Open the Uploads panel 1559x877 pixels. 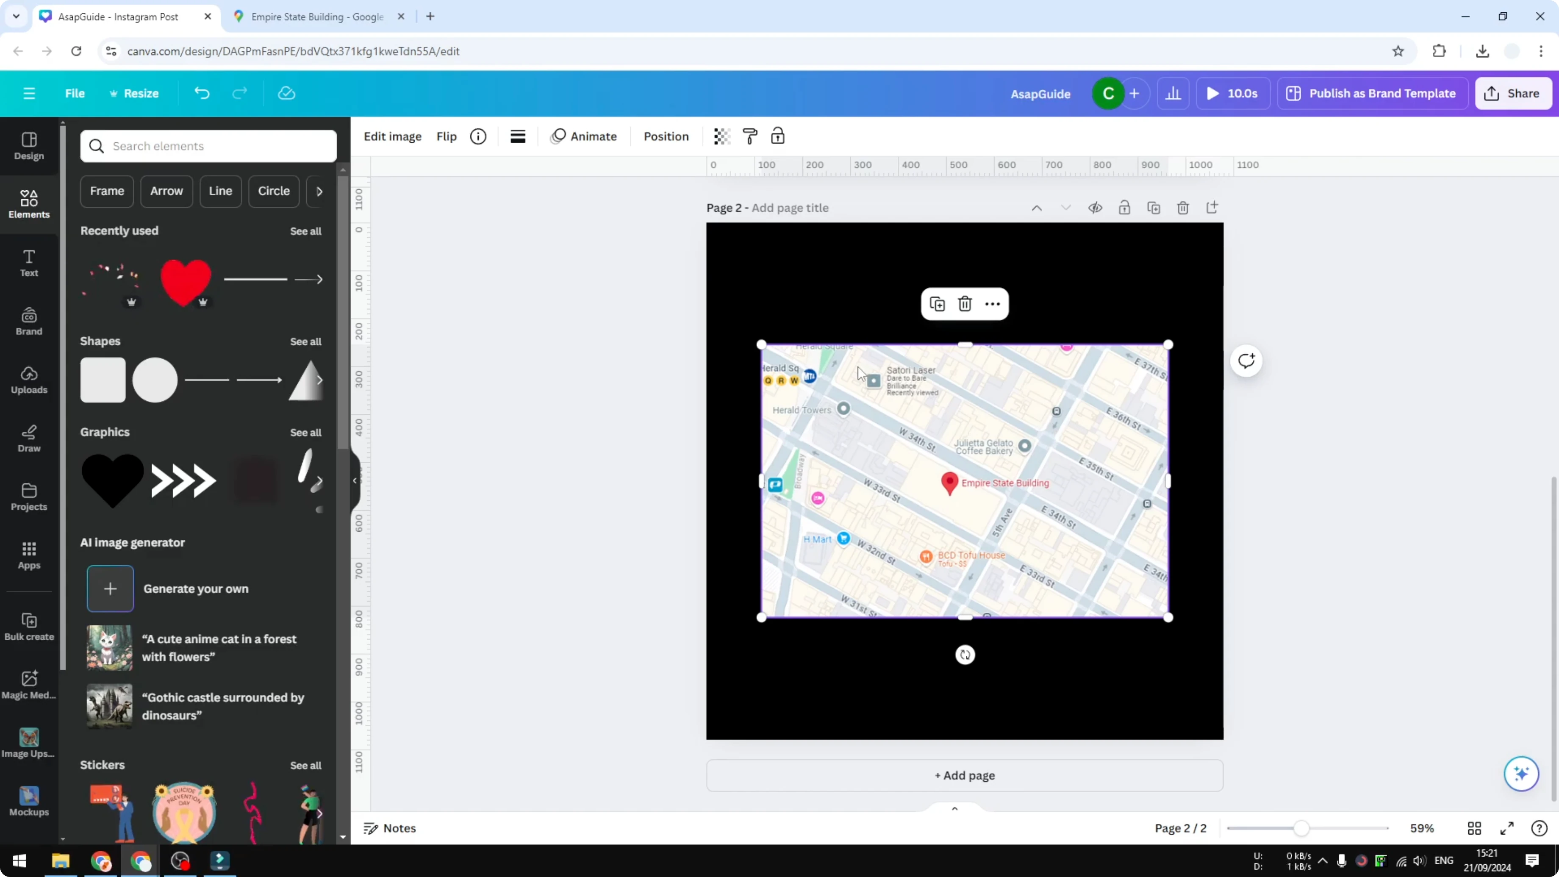click(x=29, y=380)
